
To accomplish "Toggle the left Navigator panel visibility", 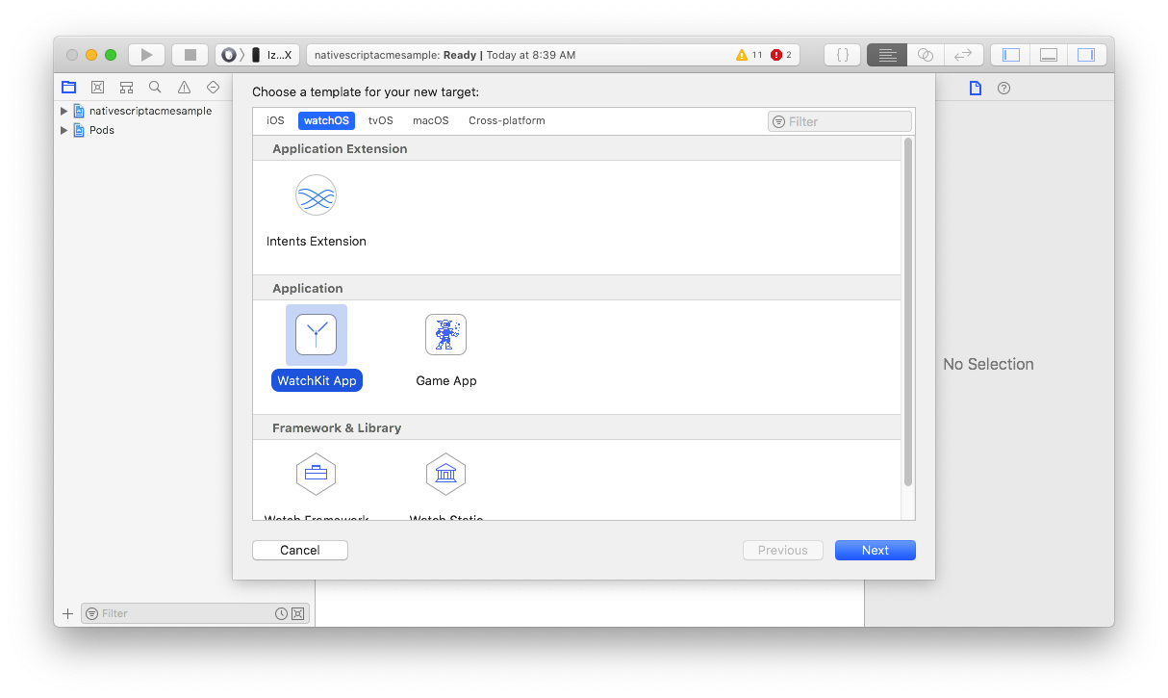I will tap(1010, 55).
